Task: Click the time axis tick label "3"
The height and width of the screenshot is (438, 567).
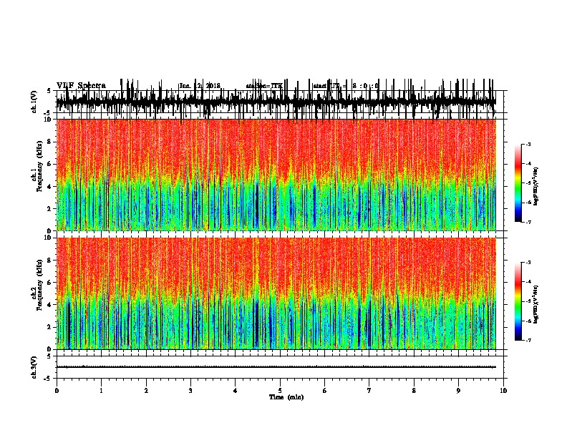Action: click(190, 391)
